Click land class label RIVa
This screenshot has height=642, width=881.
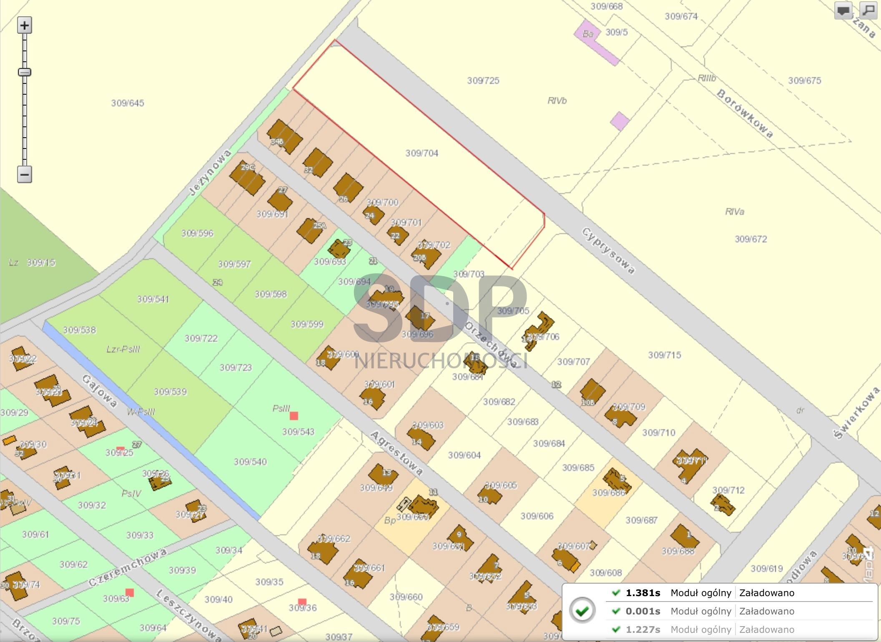(x=735, y=211)
